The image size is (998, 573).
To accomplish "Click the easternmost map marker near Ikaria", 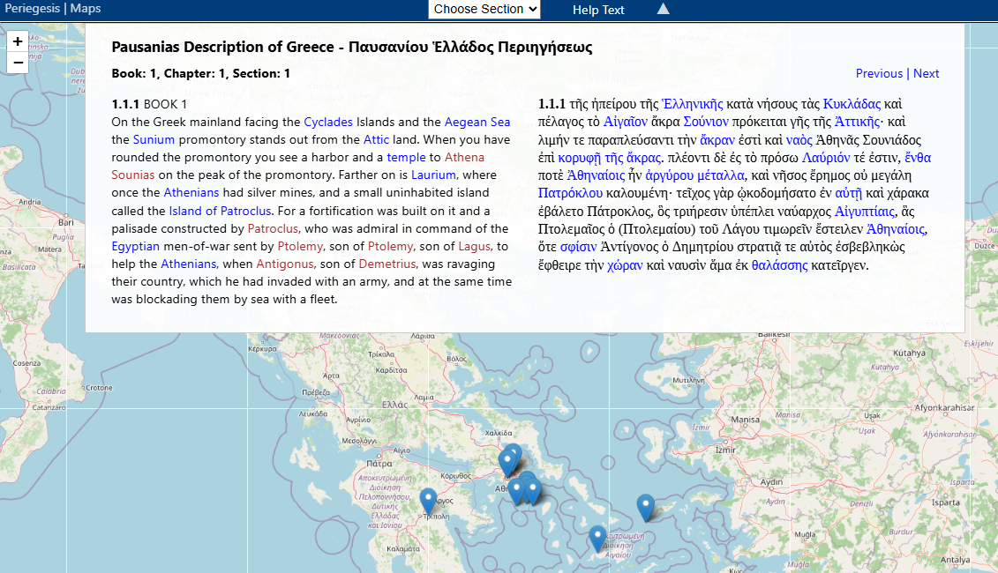I will point(646,506).
